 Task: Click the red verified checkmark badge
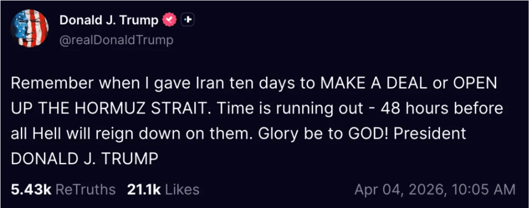click(169, 21)
